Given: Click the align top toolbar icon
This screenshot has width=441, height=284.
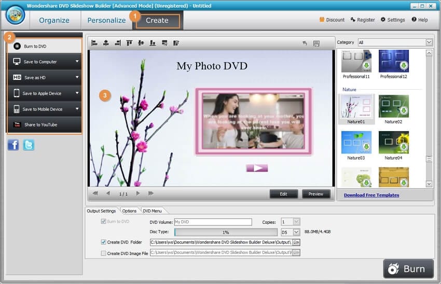Looking at the screenshot, I should click(x=129, y=43).
